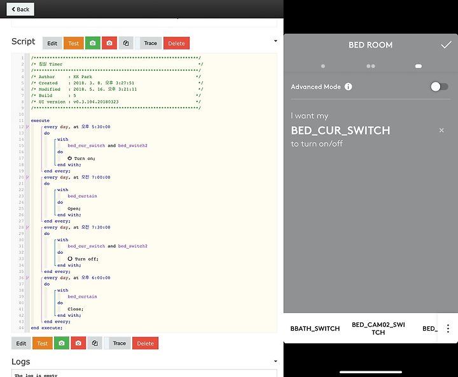The width and height of the screenshot is (458, 377).
Task: Select BED_CAM02_SWITCH device
Action: [378, 328]
